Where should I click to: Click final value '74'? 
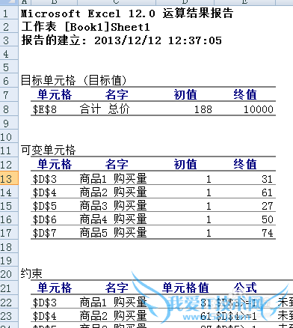tap(268, 233)
